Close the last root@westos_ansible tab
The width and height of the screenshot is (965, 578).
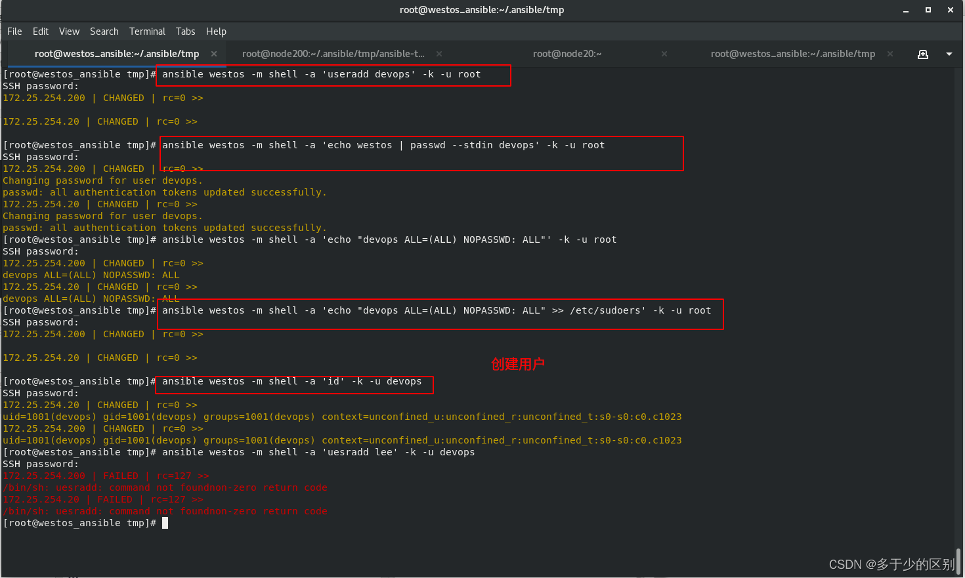pyautogui.click(x=890, y=54)
